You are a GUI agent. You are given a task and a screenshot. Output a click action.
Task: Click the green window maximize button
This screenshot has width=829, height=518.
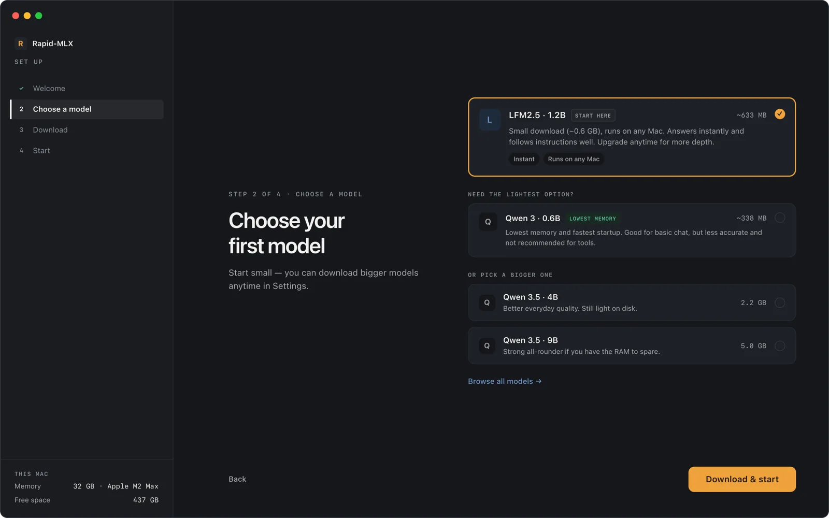coord(39,16)
